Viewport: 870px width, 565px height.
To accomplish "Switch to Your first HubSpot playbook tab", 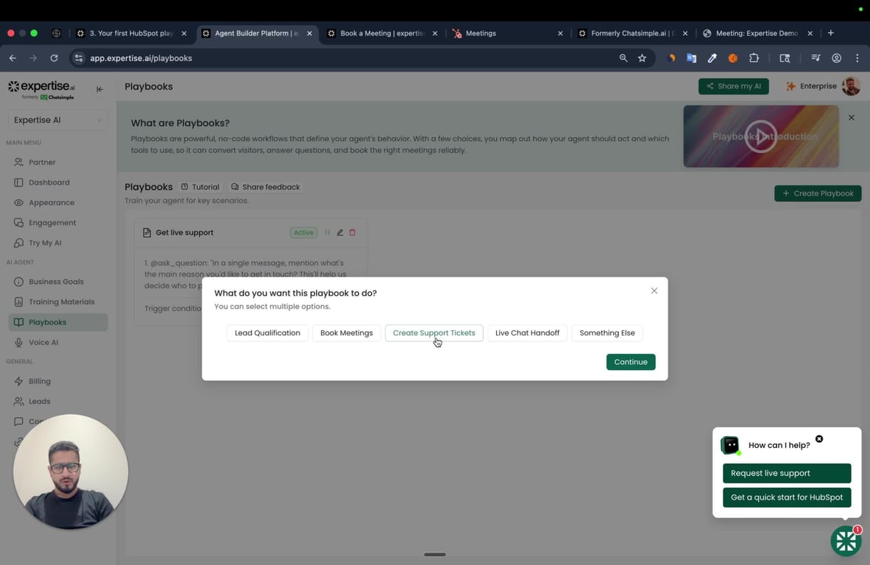I will (x=132, y=33).
